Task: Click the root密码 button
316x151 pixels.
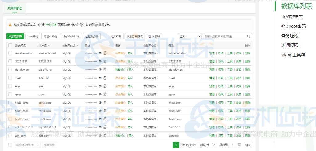Action: 33,36
